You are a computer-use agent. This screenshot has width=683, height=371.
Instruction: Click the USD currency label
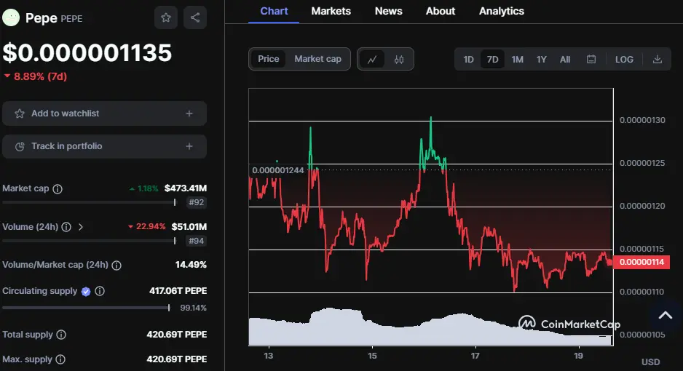[x=651, y=362]
